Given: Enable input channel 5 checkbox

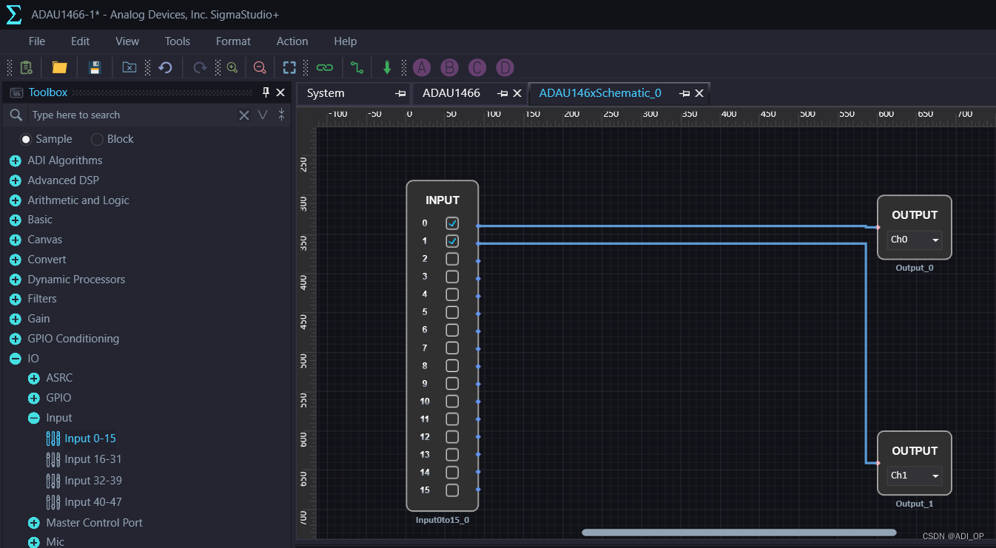Looking at the screenshot, I should tap(452, 312).
